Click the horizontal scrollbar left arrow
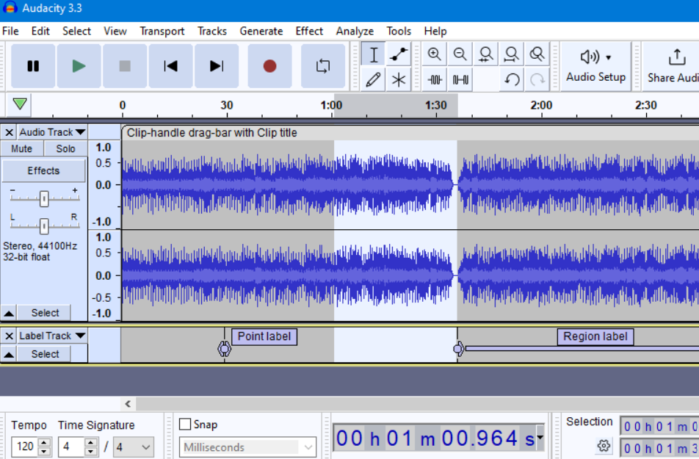 point(128,404)
